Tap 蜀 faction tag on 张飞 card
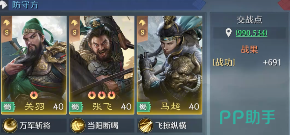This screenshot has width=290, height=135. (x=76, y=107)
